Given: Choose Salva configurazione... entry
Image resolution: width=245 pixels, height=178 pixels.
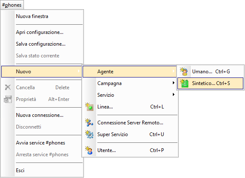Looking at the screenshot, I should (x=42, y=44).
